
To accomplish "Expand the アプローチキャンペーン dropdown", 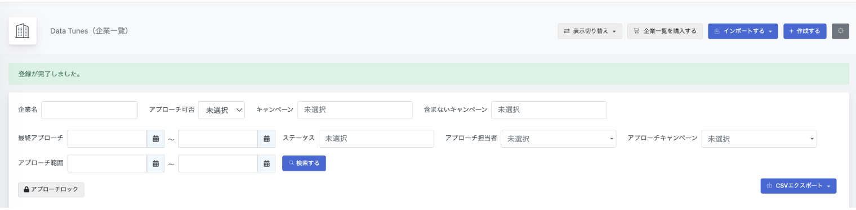I will [x=759, y=139].
